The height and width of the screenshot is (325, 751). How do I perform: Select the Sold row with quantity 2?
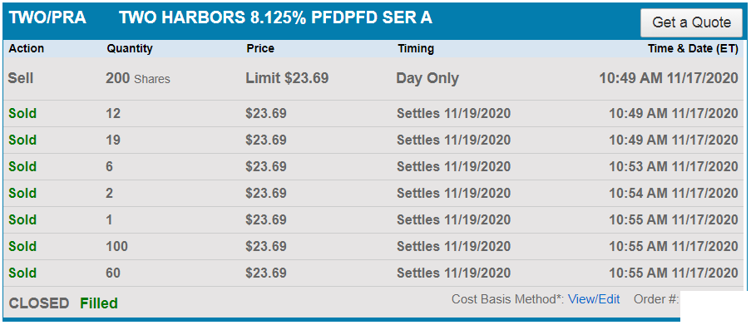click(373, 194)
